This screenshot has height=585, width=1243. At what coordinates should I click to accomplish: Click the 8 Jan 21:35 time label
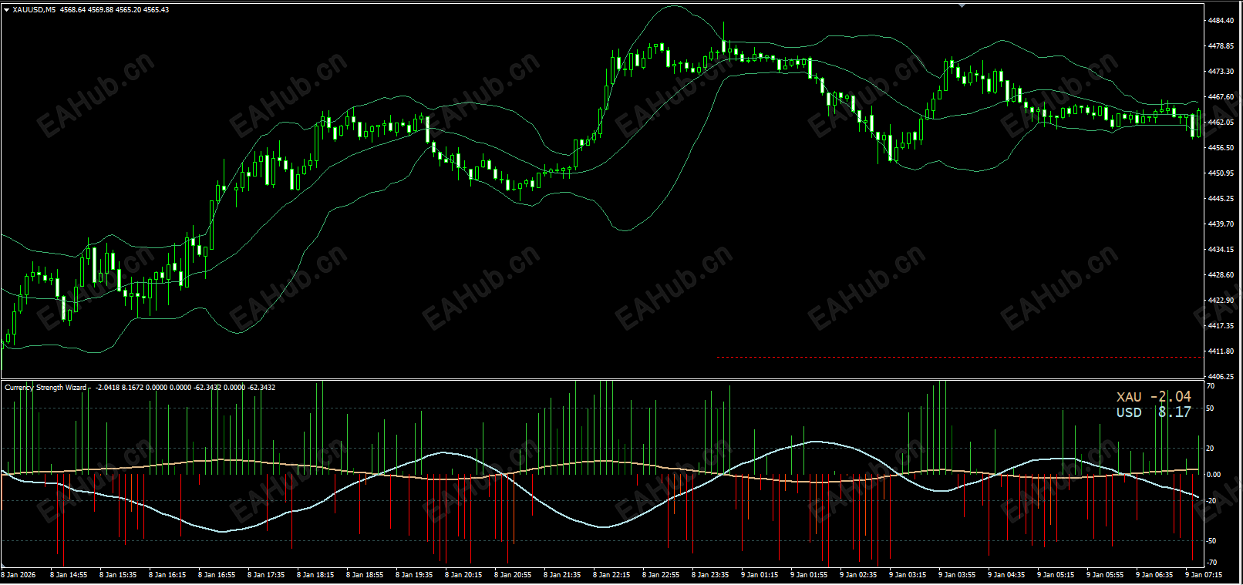pos(562,575)
